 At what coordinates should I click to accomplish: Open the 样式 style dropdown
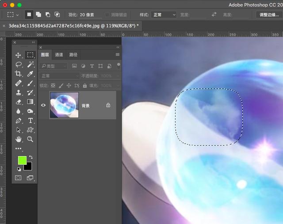[x=164, y=15]
